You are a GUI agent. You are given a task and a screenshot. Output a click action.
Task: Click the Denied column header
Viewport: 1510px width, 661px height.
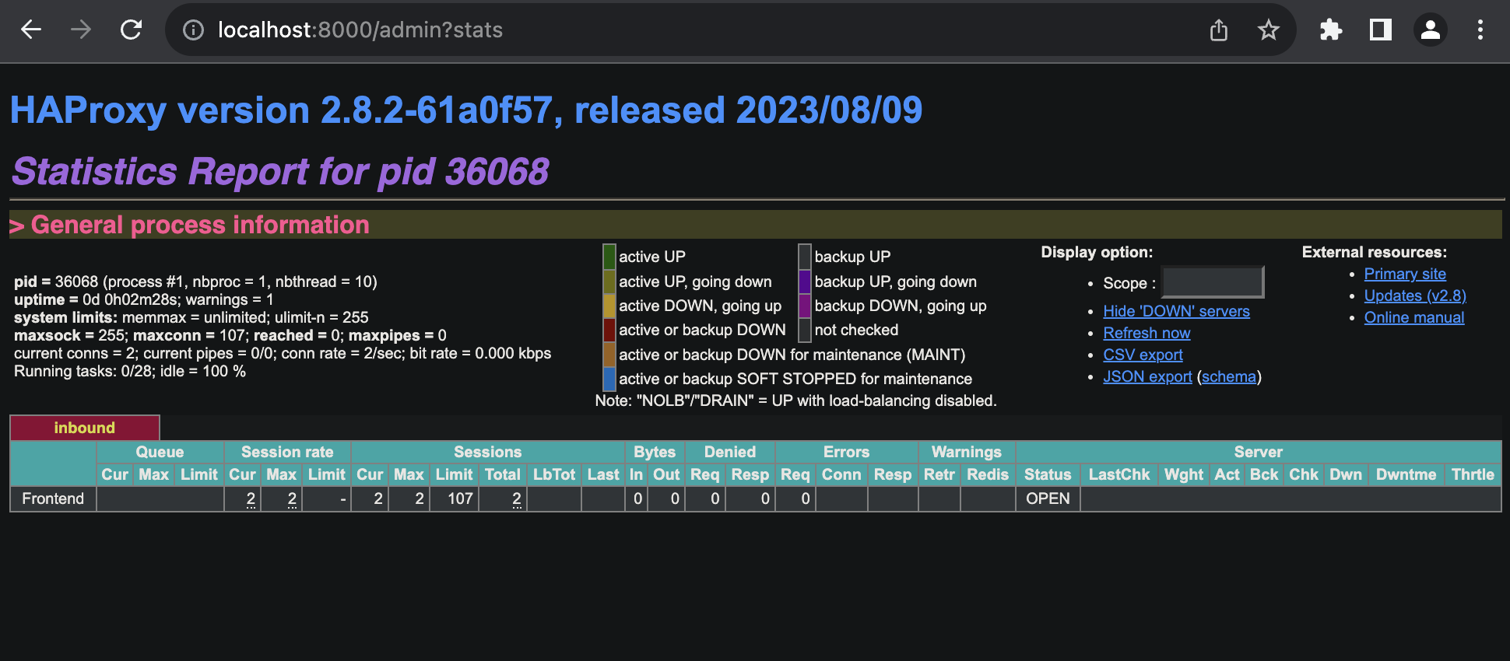[730, 452]
